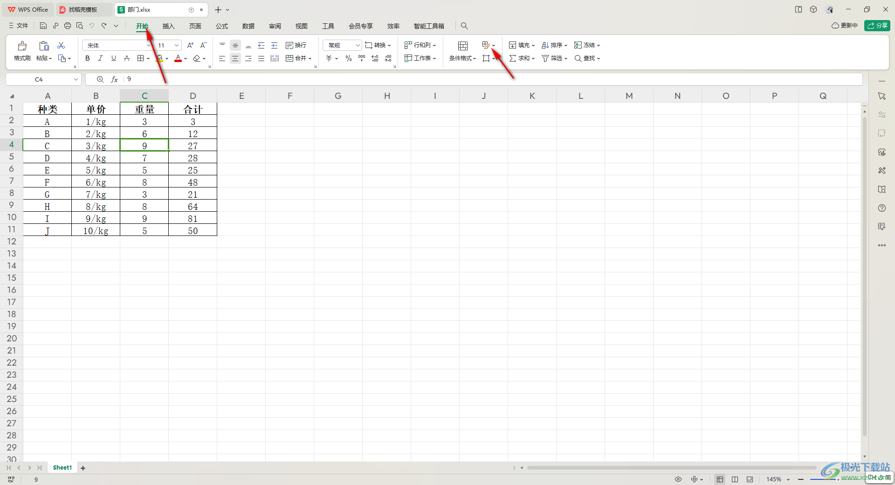Click the Format Painter brush icon
The image size is (895, 485).
point(22,46)
